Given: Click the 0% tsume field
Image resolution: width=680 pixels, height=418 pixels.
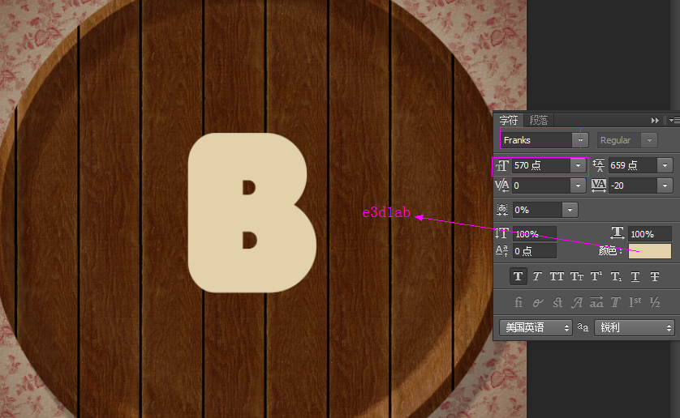Looking at the screenshot, I should coord(537,210).
